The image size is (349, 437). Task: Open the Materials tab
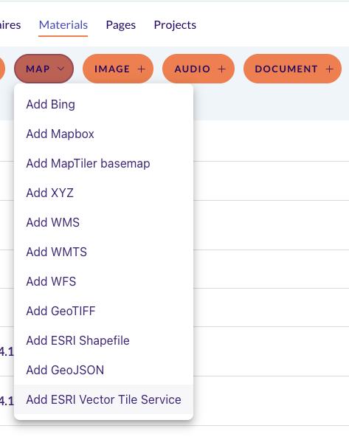tap(63, 25)
